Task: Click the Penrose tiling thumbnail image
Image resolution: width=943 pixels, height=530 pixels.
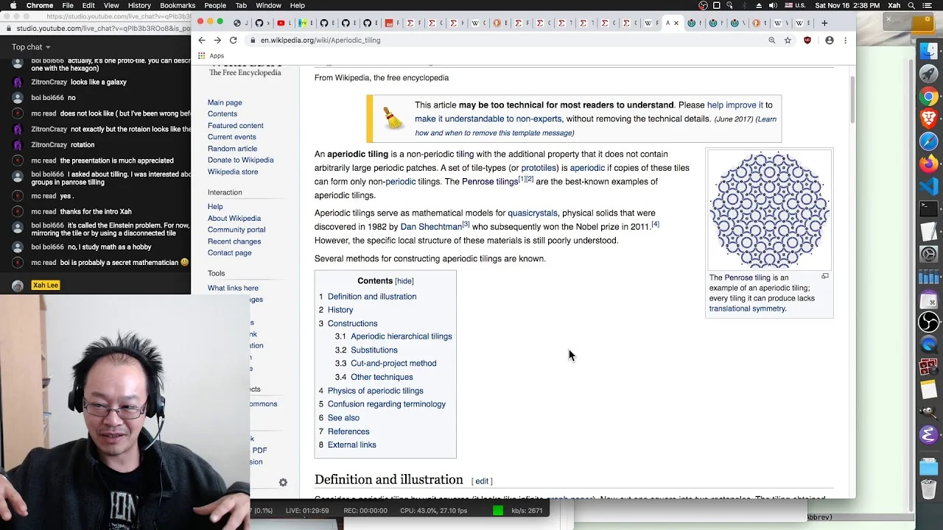Action: tap(769, 210)
